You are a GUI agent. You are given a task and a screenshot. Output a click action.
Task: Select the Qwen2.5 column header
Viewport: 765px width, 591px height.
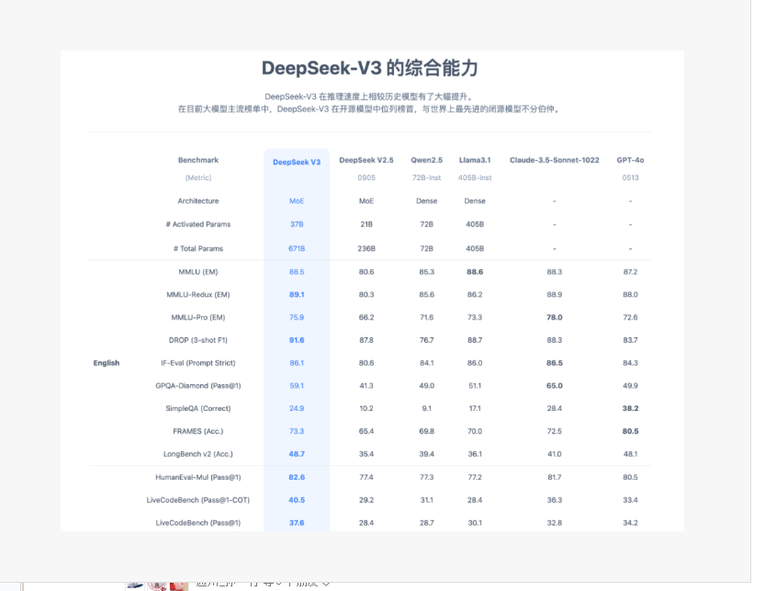(426, 160)
